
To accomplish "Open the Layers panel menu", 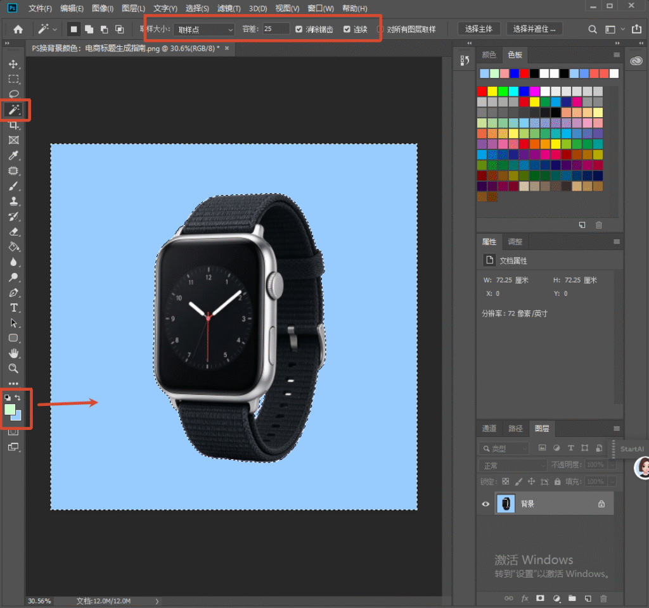I will (x=617, y=429).
